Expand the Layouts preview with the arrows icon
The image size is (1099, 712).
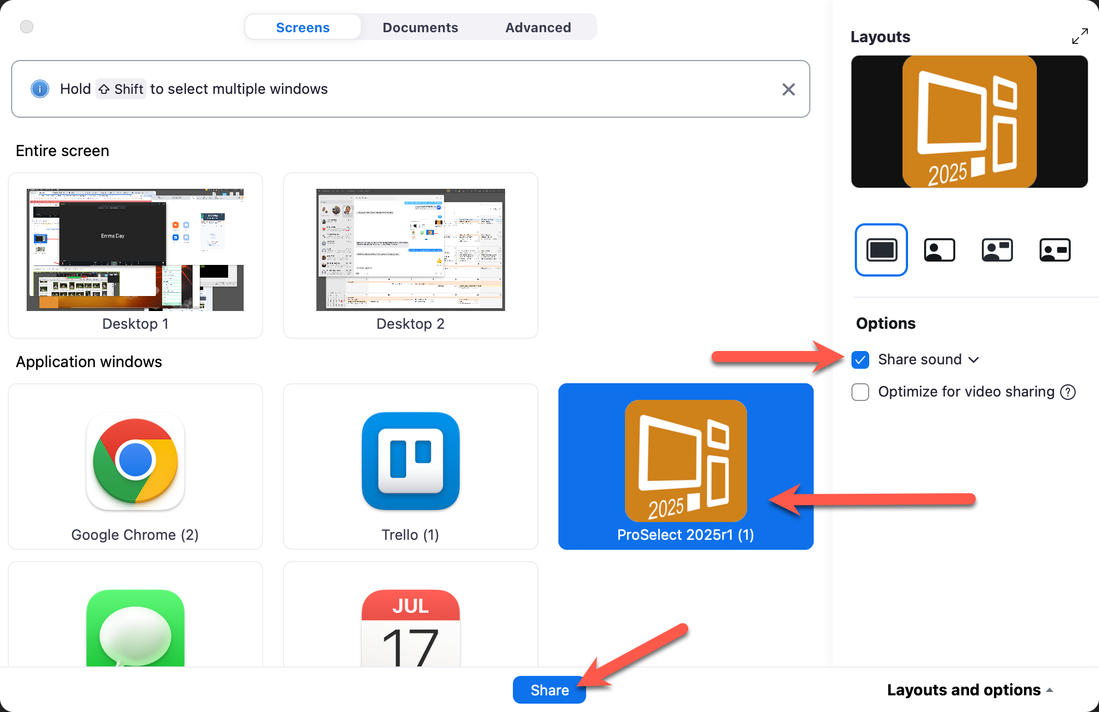coord(1080,37)
